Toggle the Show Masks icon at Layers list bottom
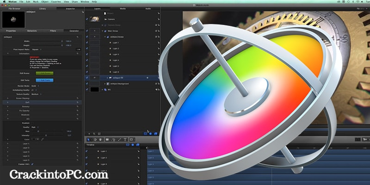The width and height of the screenshot is (370, 185). click(x=145, y=134)
